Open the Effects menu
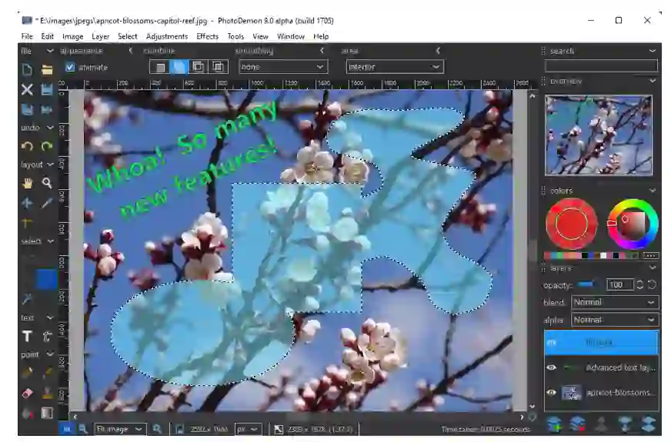This screenshot has height=442, width=671. tap(208, 36)
